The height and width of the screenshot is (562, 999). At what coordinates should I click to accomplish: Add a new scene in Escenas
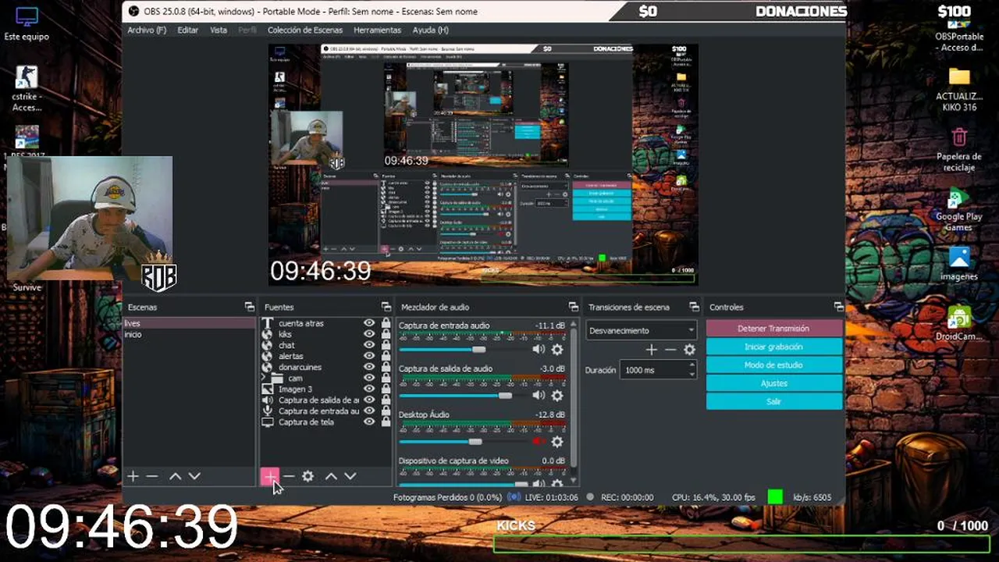click(133, 476)
